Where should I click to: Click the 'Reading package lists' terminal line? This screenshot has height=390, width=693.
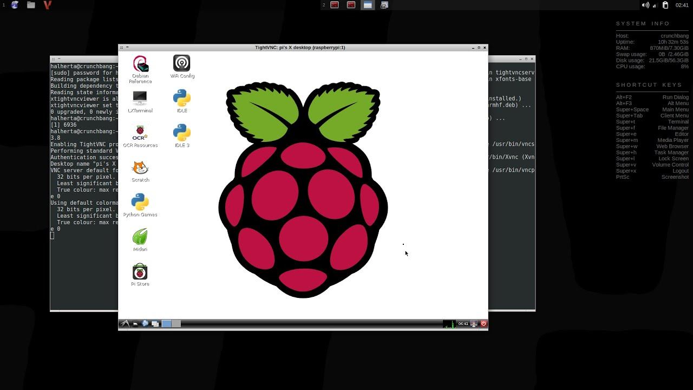(84, 79)
